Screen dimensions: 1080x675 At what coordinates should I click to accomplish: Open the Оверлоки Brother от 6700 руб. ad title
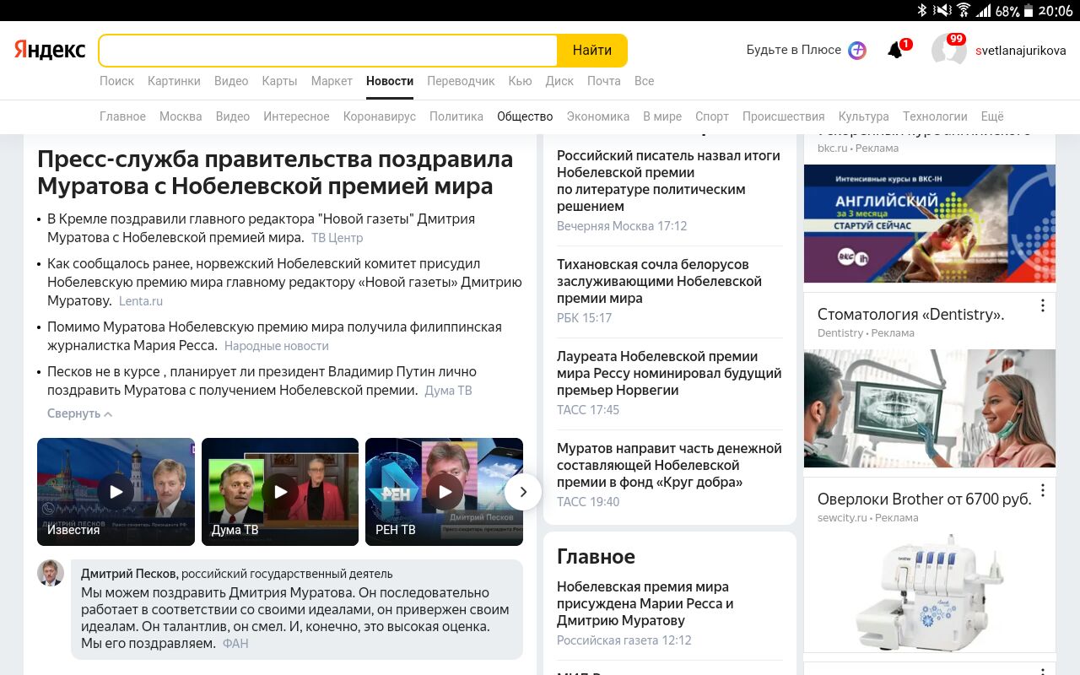click(x=925, y=499)
